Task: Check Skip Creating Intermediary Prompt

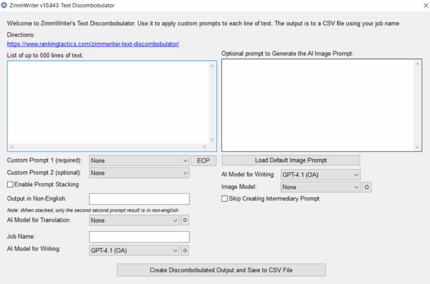Action: coord(225,198)
